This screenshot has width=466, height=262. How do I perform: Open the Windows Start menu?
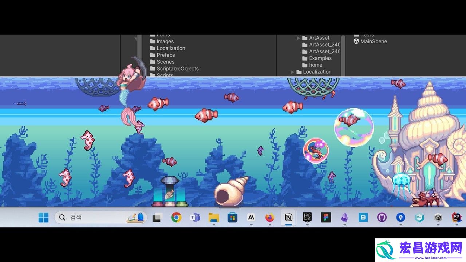point(43,218)
